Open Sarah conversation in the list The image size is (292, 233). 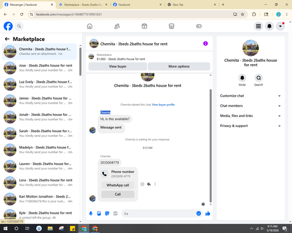click(x=39, y=133)
